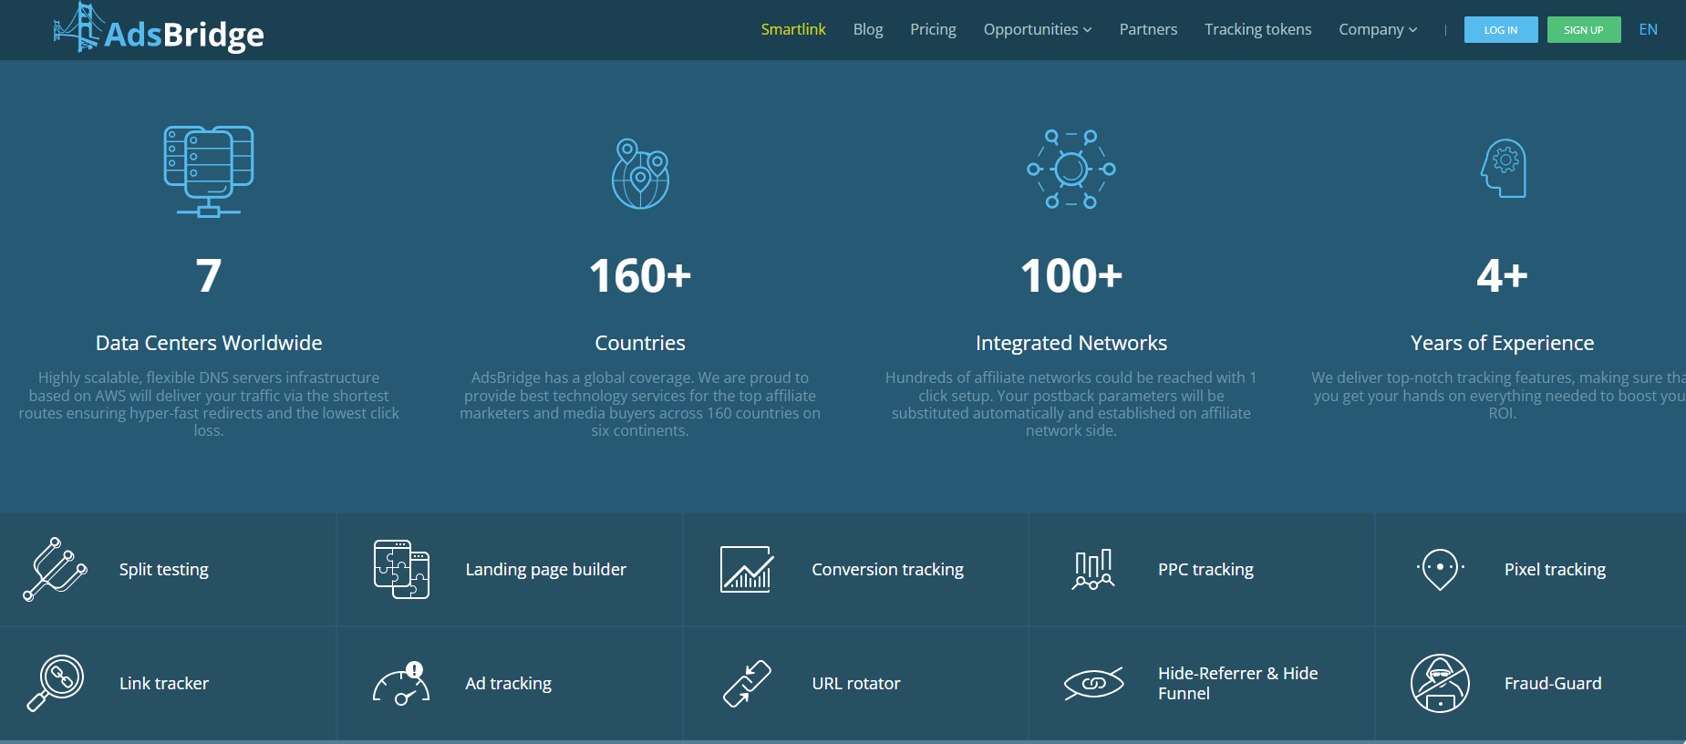Go to the Blog page
1686x744 pixels.
[868, 29]
